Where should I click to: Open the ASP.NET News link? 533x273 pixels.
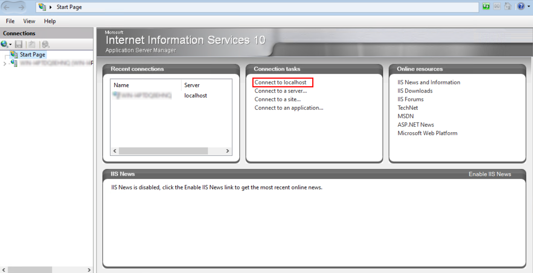coord(416,125)
